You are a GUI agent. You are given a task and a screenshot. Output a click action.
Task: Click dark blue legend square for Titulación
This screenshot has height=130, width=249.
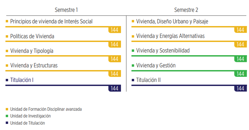(7, 123)
